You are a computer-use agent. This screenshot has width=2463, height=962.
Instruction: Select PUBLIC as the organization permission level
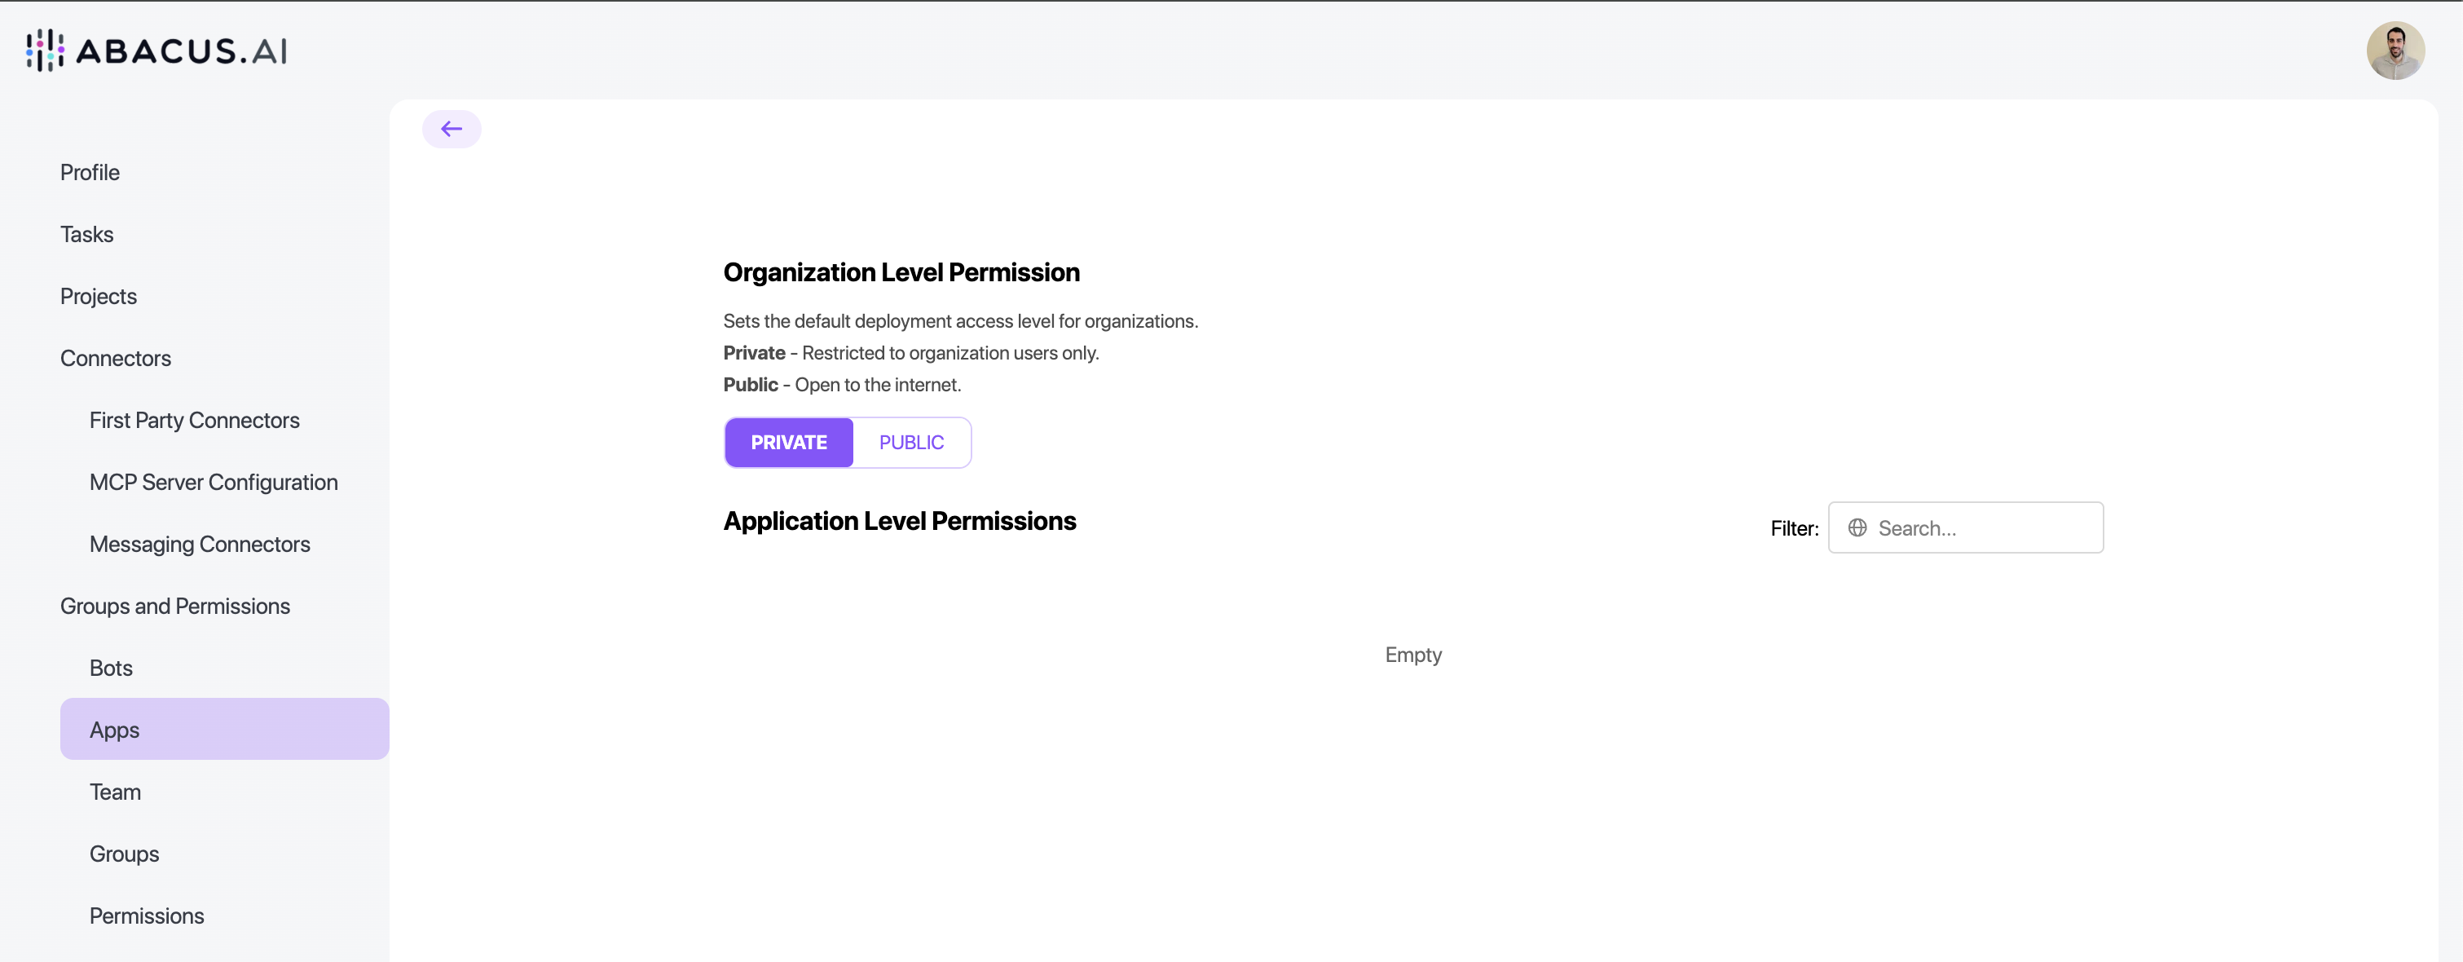910,442
